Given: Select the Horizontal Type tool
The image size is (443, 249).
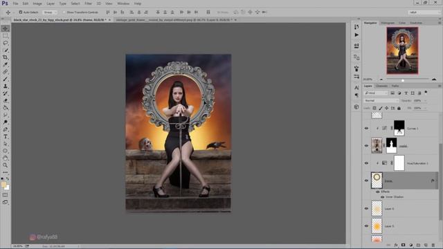Looking at the screenshot, I should tap(6, 136).
